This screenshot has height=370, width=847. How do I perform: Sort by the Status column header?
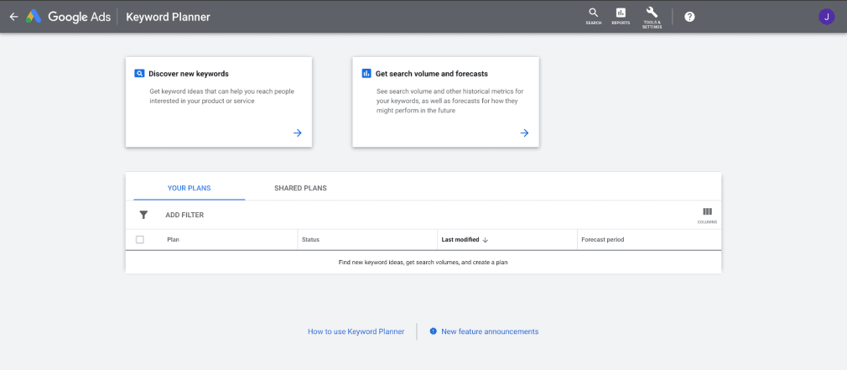pos(310,240)
